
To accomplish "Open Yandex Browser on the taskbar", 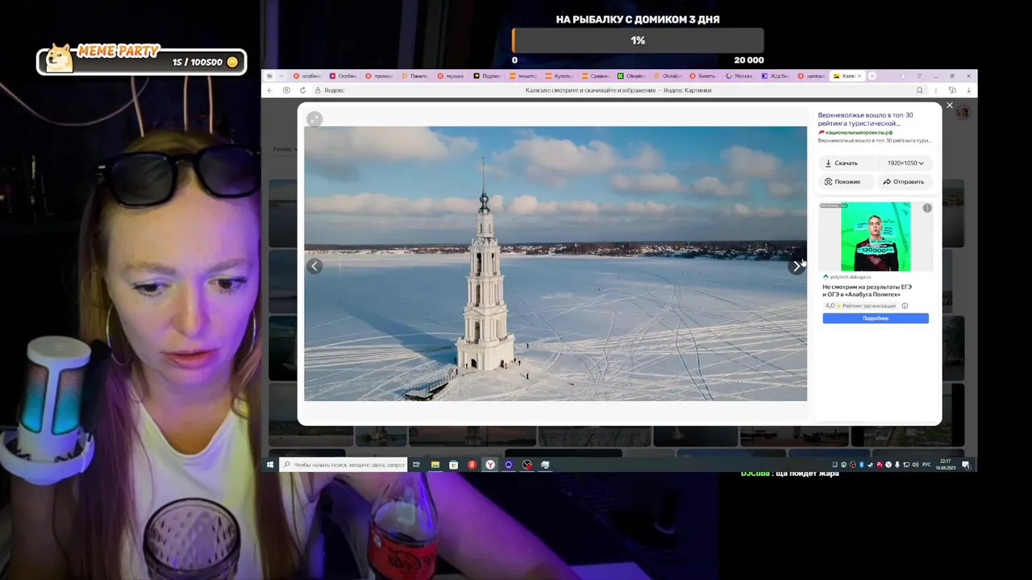I will coord(490,465).
